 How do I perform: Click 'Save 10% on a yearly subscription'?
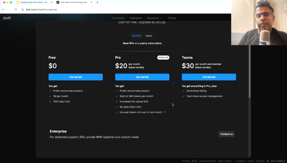pyautogui.click(x=142, y=43)
